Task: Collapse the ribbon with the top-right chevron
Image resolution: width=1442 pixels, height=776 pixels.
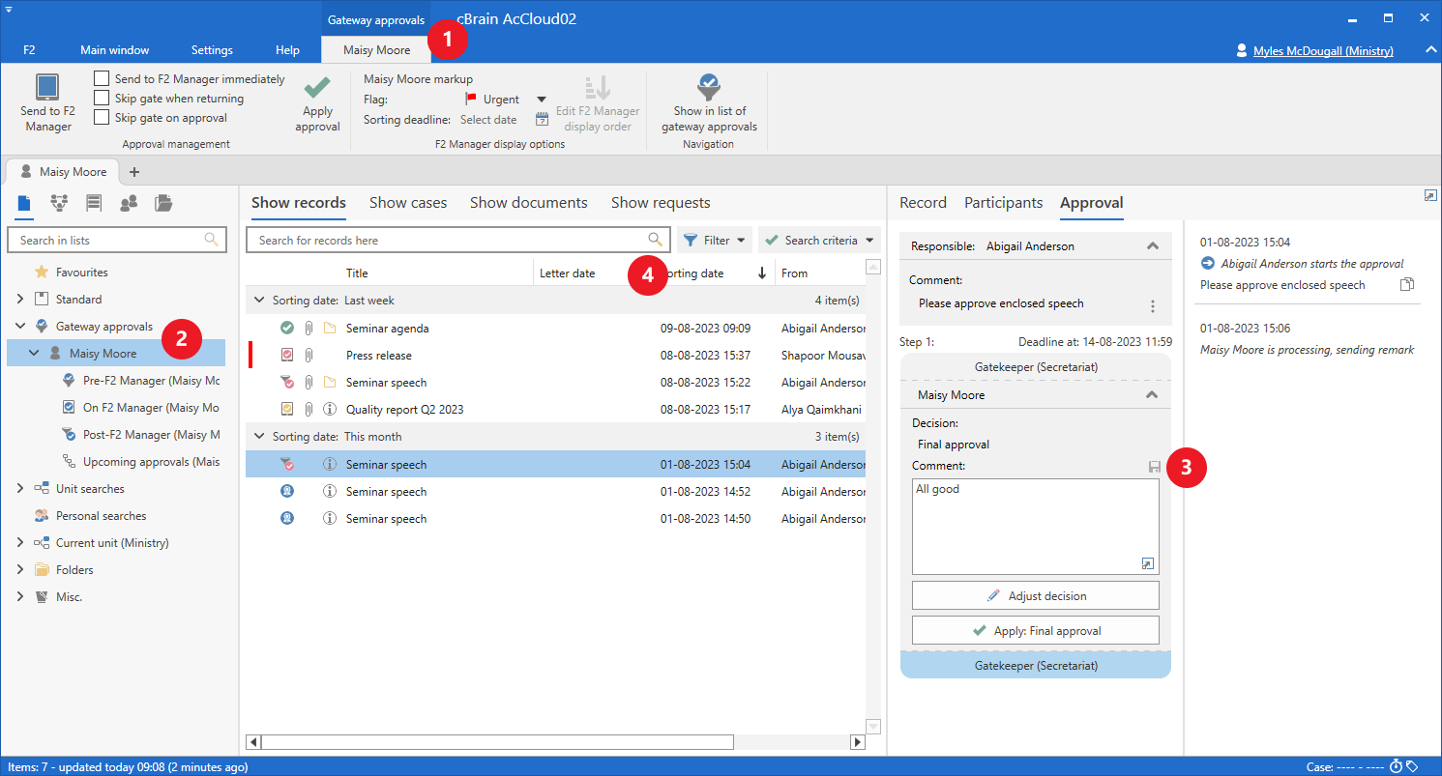Action: (1429, 50)
